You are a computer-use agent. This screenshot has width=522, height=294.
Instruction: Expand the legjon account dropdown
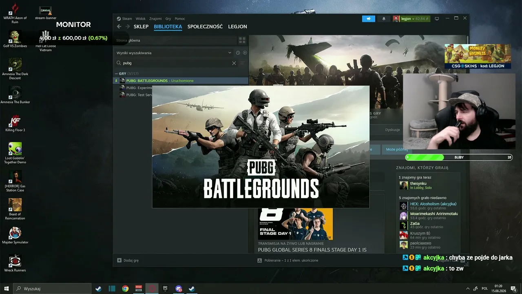pos(411,19)
